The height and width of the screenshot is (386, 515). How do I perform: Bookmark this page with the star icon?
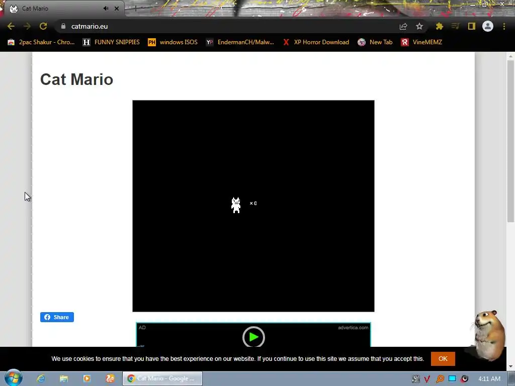(x=419, y=26)
